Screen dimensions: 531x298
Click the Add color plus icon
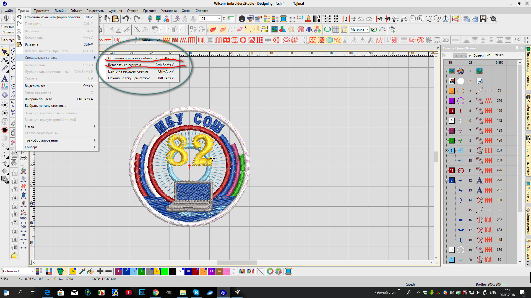(x=100, y=271)
